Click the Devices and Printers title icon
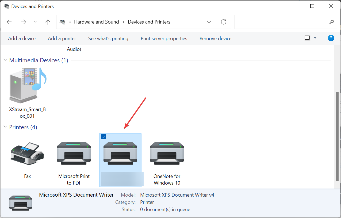Viewport: 341px width, 218px height. [x=6, y=6]
